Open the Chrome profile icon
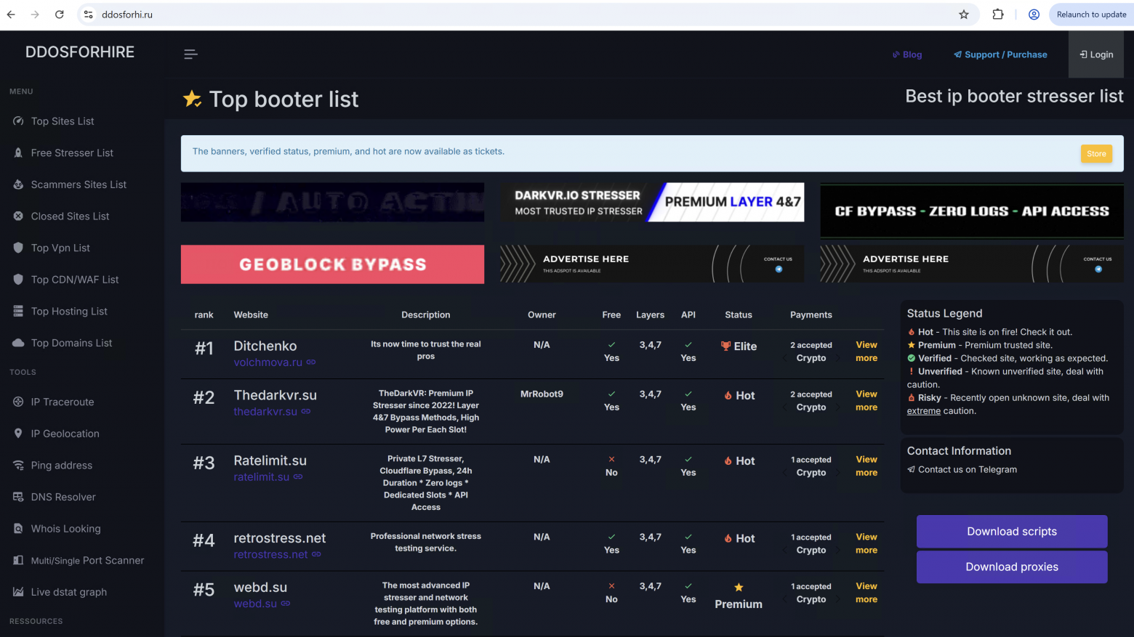Image resolution: width=1134 pixels, height=637 pixels. point(1034,15)
